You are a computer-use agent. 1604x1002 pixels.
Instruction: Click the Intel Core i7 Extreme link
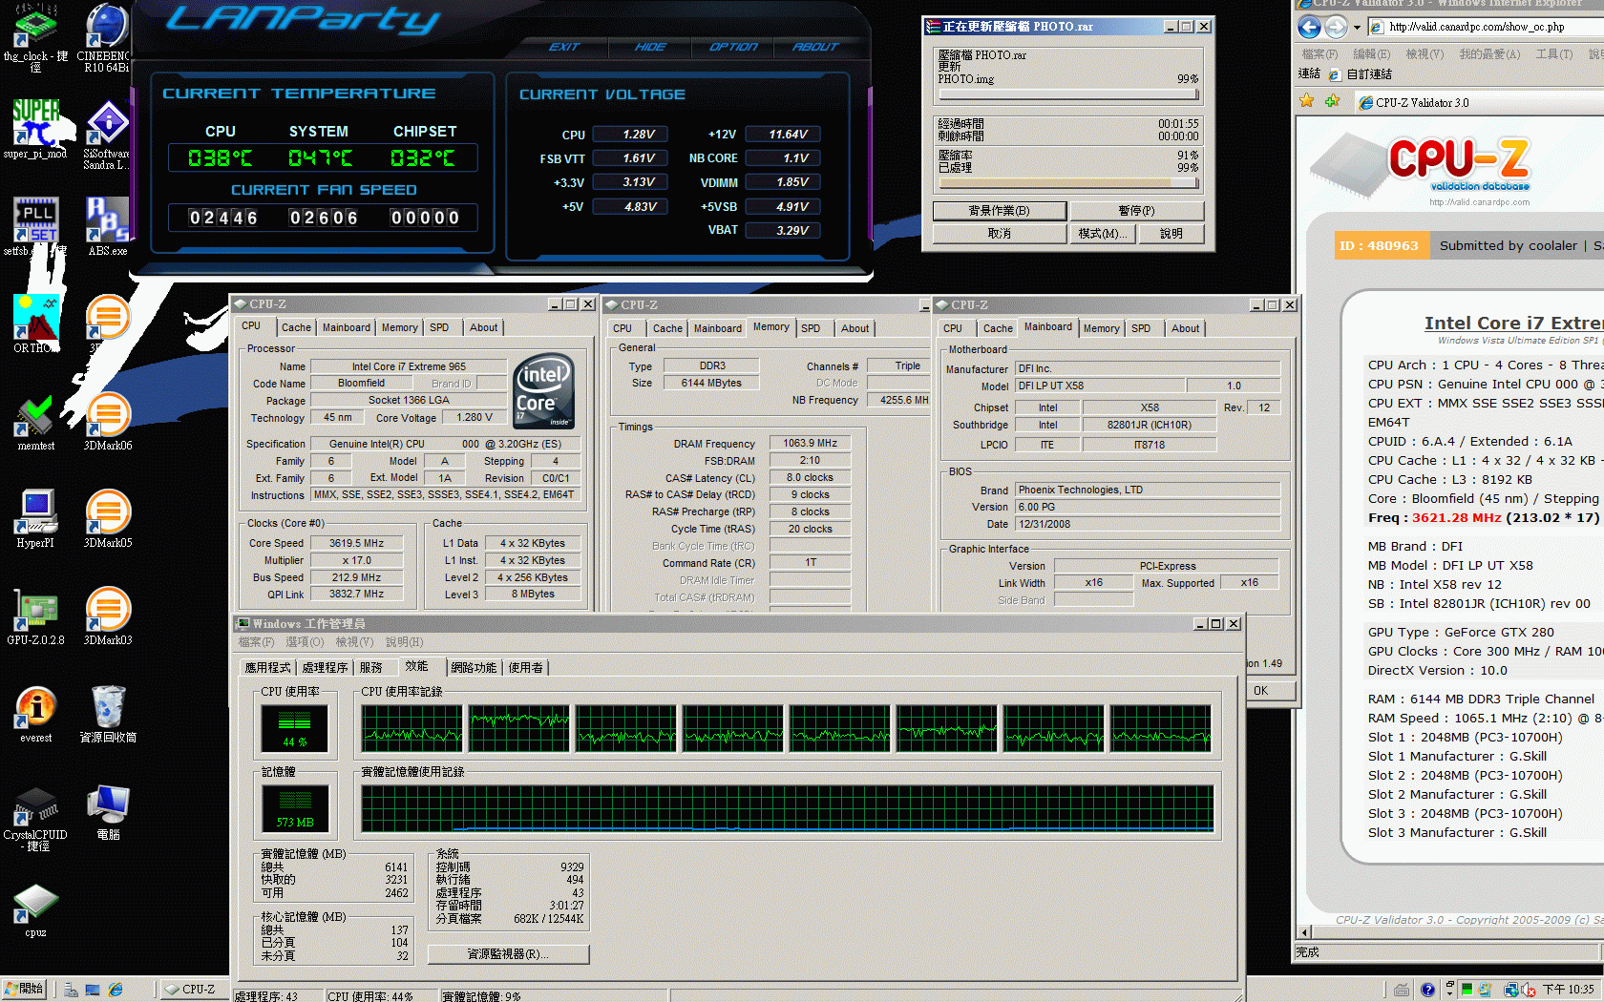point(1513,324)
